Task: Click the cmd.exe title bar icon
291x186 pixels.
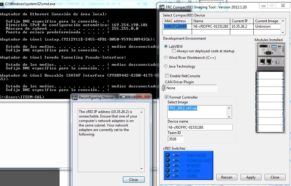Action: pyautogui.click(x=1, y=4)
